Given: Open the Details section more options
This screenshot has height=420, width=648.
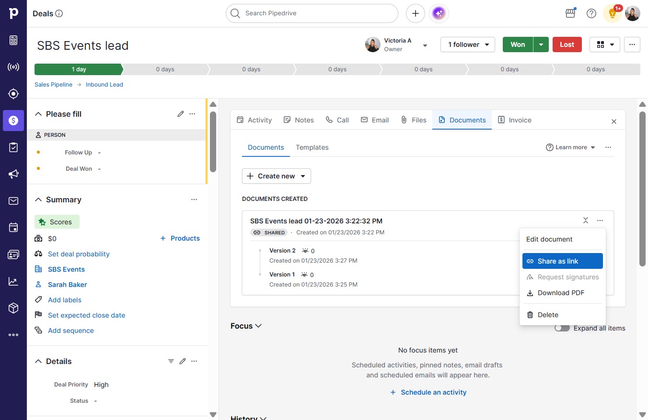Looking at the screenshot, I should coord(194,361).
